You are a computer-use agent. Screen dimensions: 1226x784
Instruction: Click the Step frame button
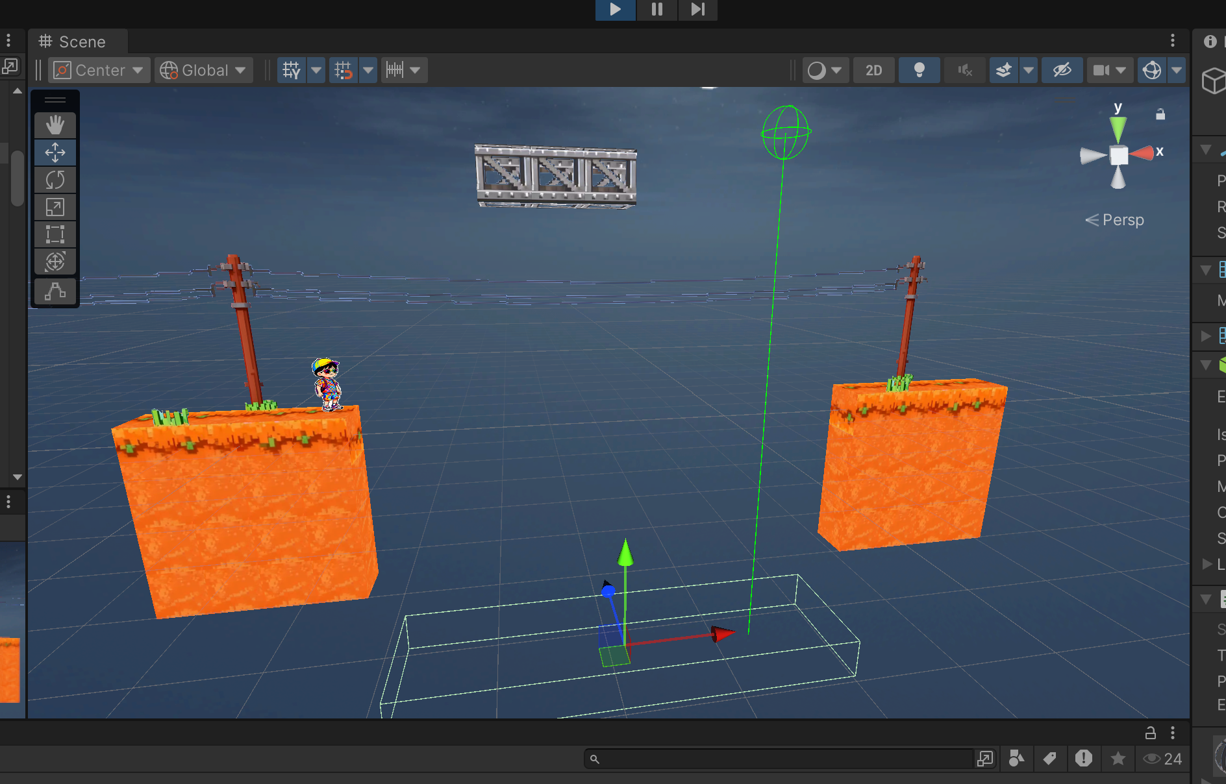coord(697,10)
